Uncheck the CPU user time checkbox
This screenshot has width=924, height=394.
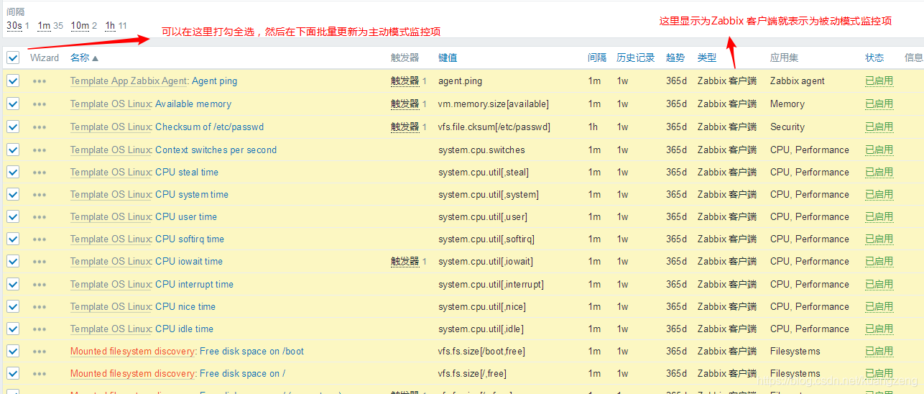(13, 217)
